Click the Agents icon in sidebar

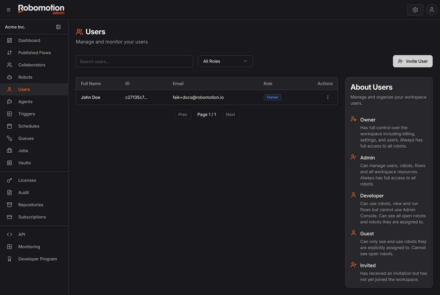click(x=9, y=102)
